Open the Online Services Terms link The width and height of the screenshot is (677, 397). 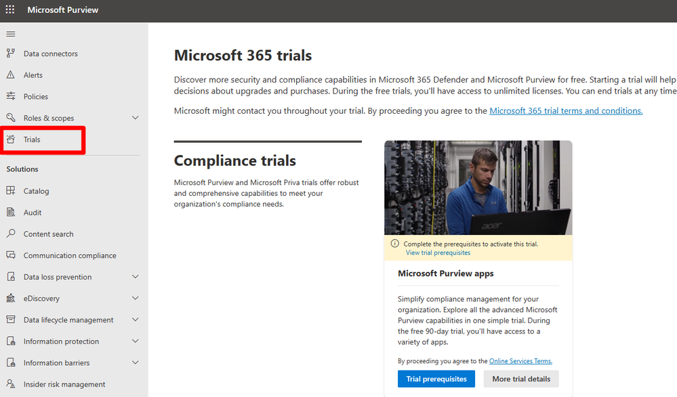coord(520,360)
